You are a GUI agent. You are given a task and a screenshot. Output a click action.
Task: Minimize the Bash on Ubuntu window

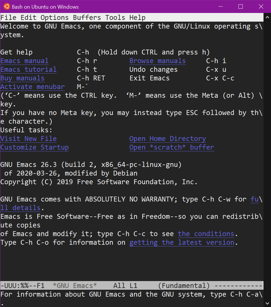click(221, 6)
